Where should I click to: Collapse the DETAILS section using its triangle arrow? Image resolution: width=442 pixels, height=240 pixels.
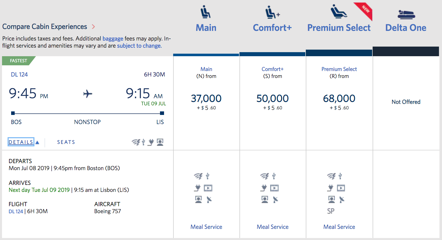point(37,142)
